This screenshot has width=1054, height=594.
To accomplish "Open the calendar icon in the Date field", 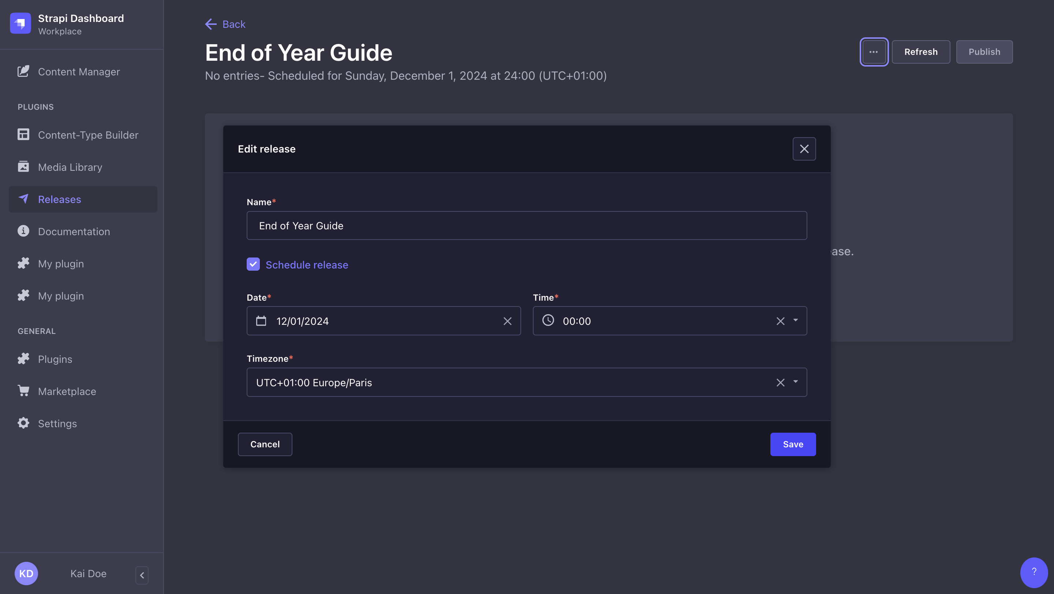I will pos(261,321).
